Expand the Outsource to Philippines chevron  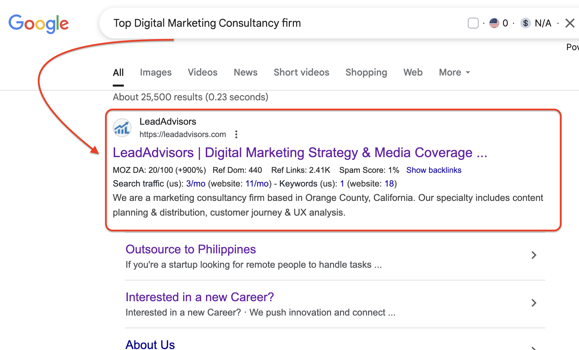click(534, 255)
